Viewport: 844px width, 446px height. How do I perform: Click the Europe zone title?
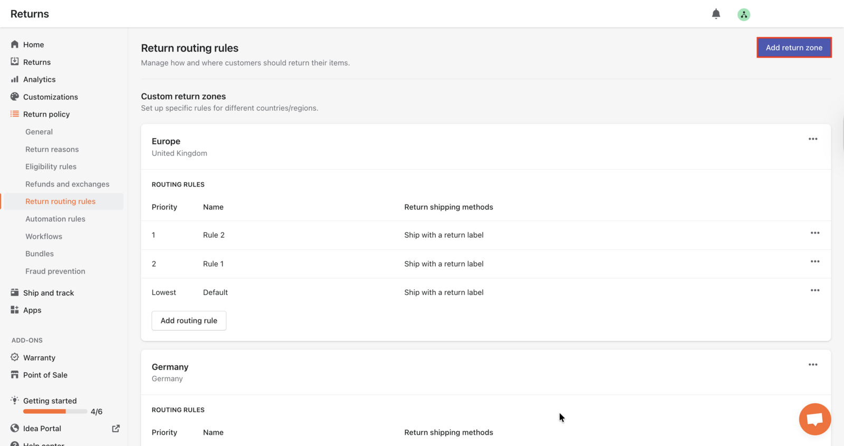click(x=166, y=141)
